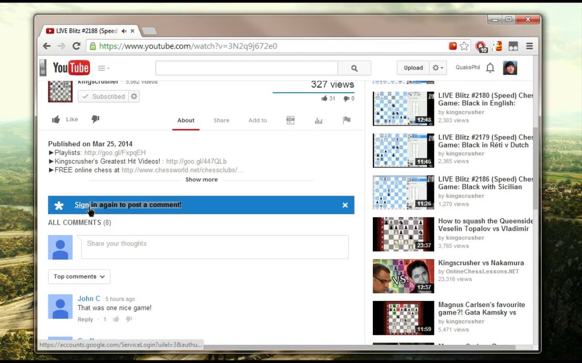Open Kingscrusher vs Nakamura video thumbnail
582x363 pixels.
click(403, 276)
